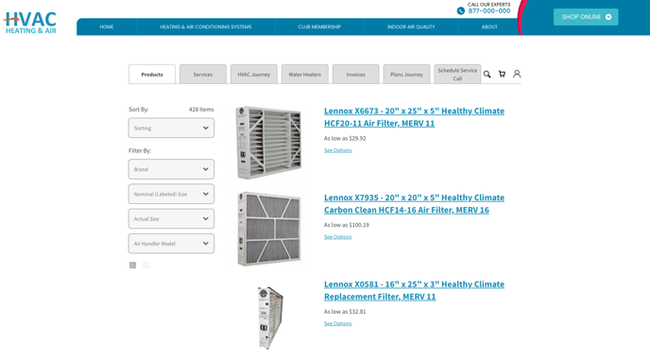The height and width of the screenshot is (360, 650).
Task: Select the Water Heaters tab
Action: 304,75
